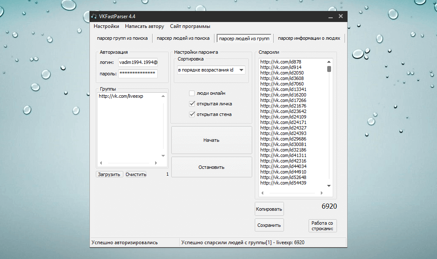The width and height of the screenshot is (437, 259).
Task: Click into the 'логин' input field
Action: click(138, 62)
